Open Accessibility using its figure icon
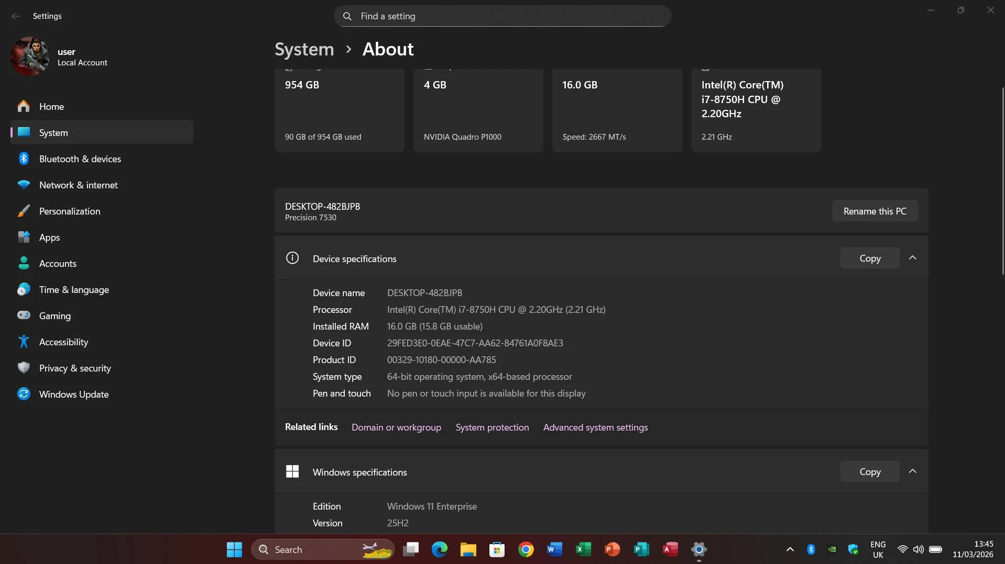Image resolution: width=1005 pixels, height=564 pixels. (x=24, y=342)
